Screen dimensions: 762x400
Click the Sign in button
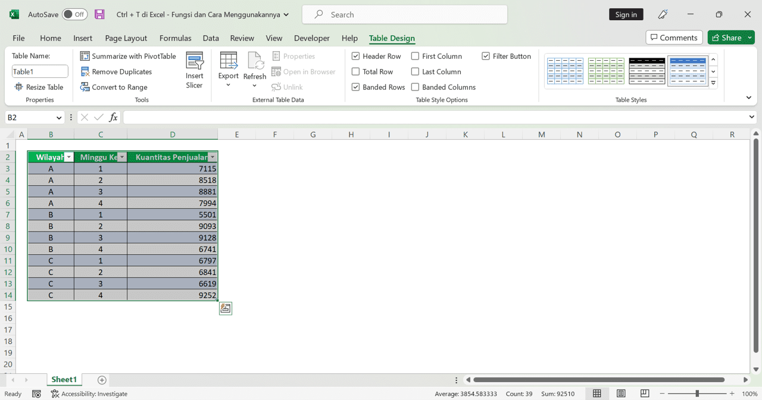[626, 14]
